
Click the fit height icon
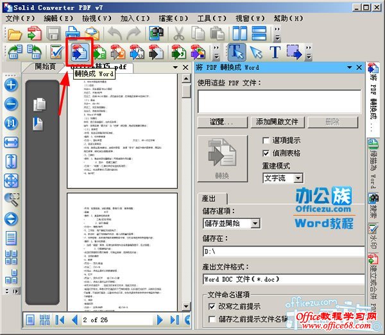[x=11, y=161]
